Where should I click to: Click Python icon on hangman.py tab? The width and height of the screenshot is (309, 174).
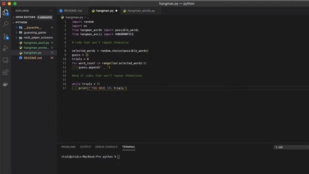93,11
